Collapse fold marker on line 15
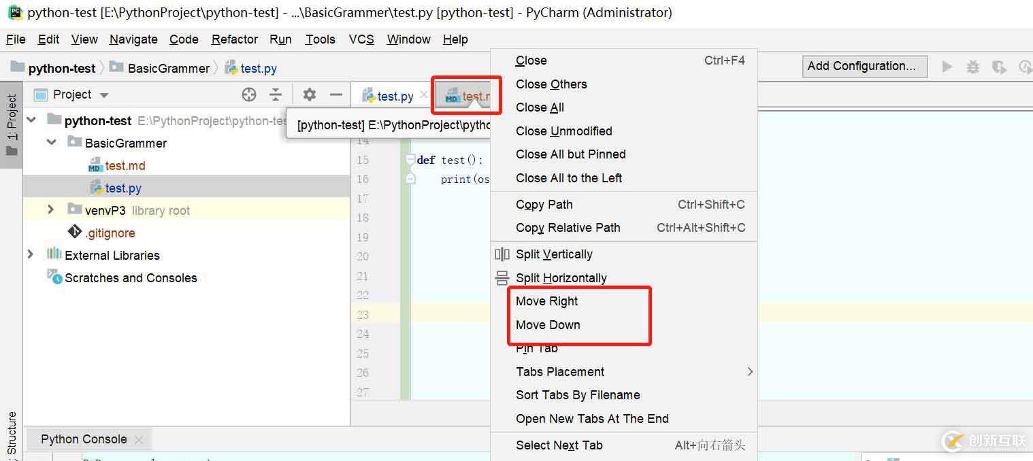Image resolution: width=1033 pixels, height=461 pixels. (410, 160)
